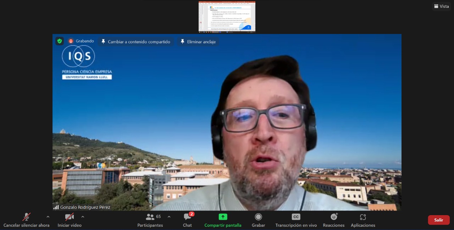Click the Grabando recording indicator
The width and height of the screenshot is (454, 230).
pos(81,41)
